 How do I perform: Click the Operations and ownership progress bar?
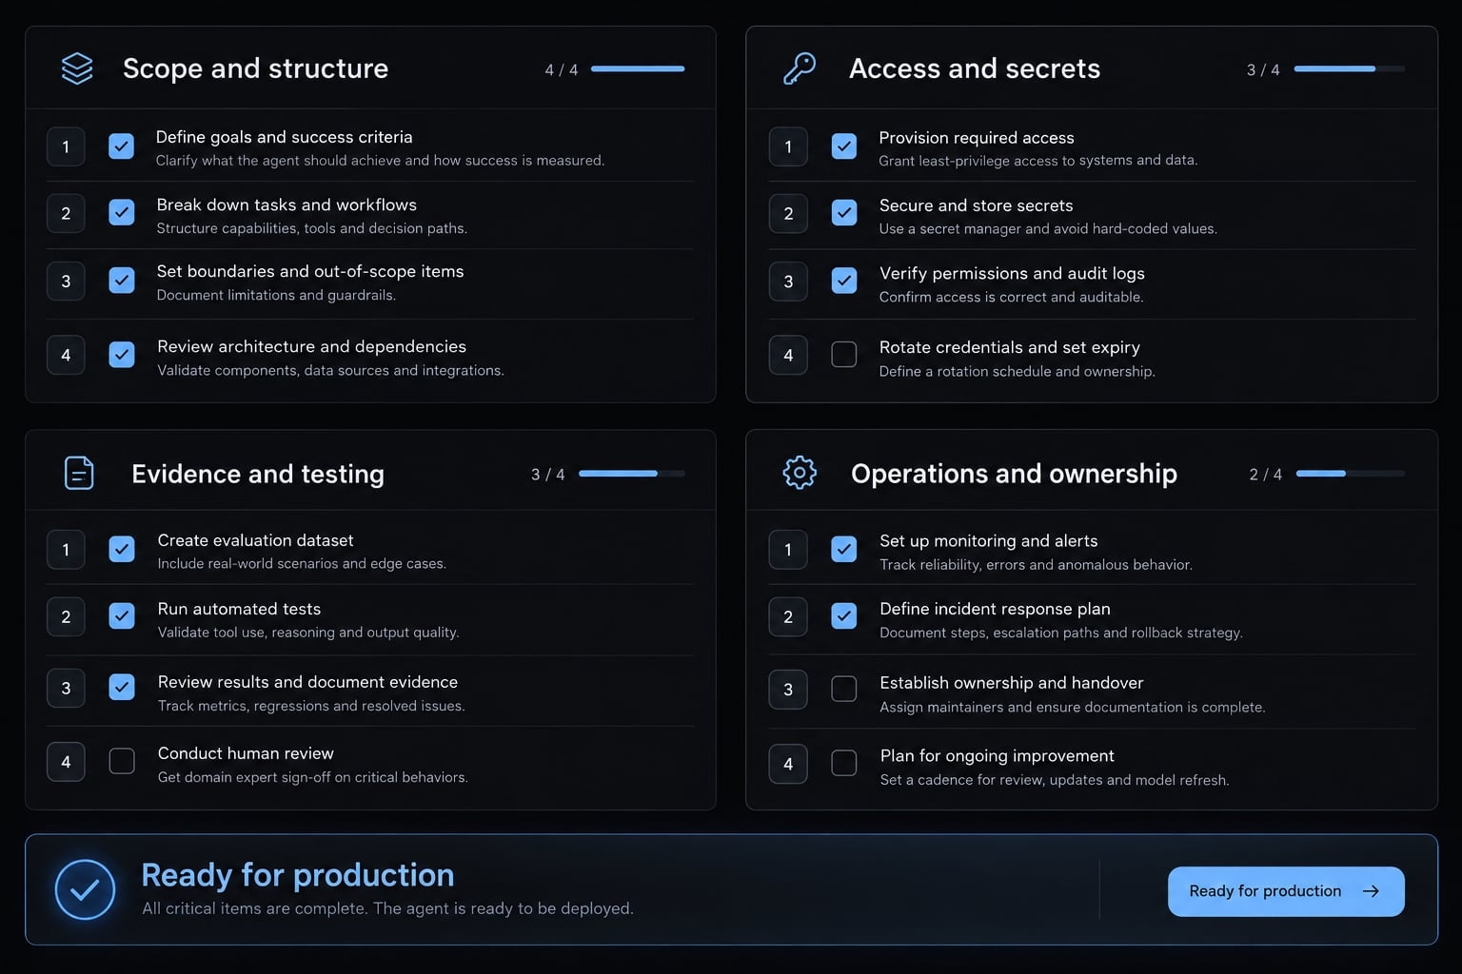pyautogui.click(x=1351, y=473)
